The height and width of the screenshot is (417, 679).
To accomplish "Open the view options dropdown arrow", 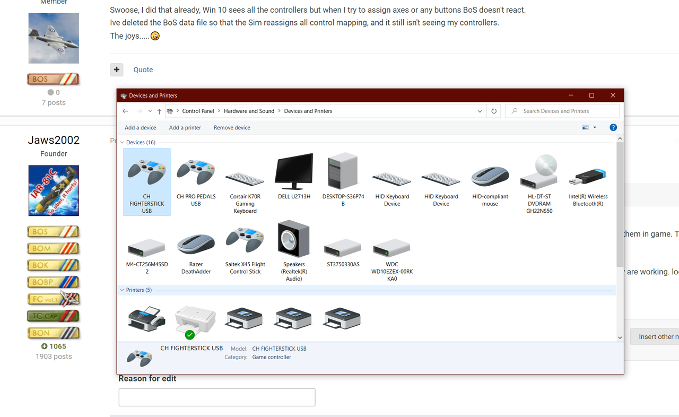I will point(595,127).
